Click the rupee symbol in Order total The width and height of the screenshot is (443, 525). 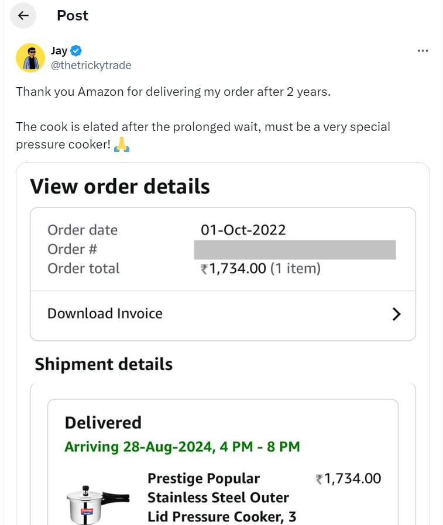(x=204, y=269)
